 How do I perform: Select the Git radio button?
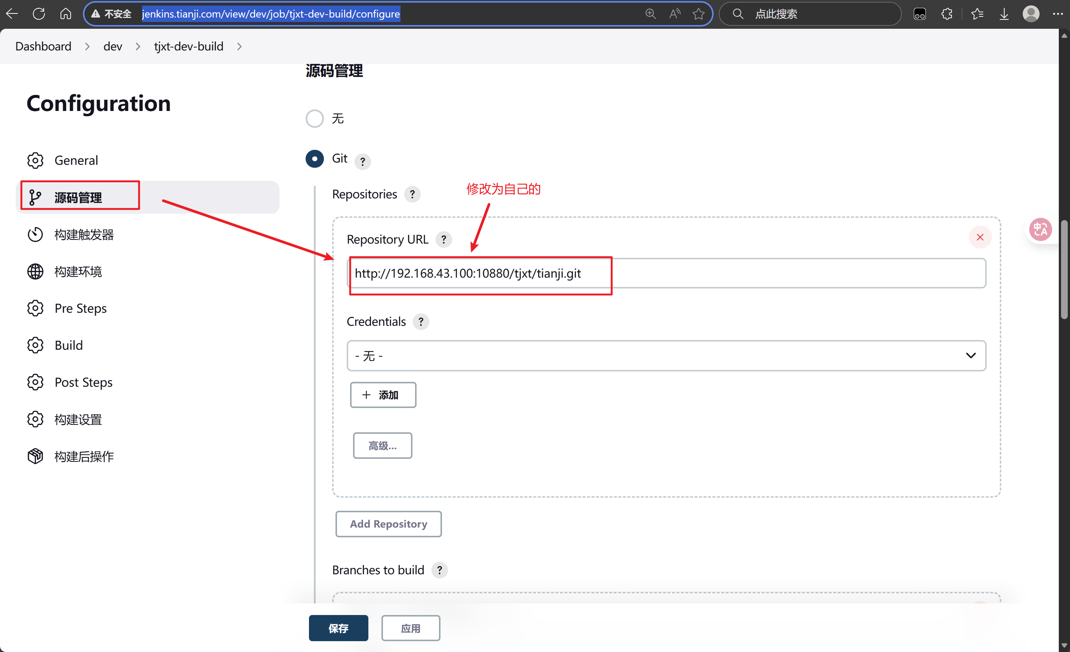coord(315,158)
